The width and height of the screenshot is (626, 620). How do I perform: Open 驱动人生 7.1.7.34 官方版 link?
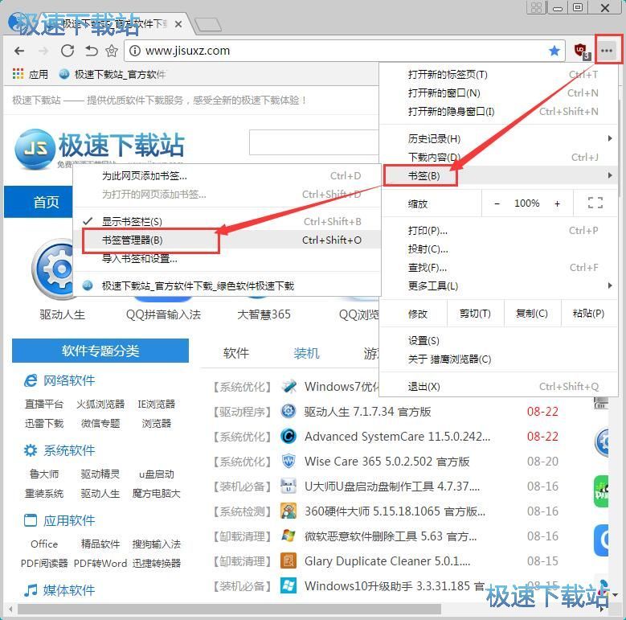367,412
